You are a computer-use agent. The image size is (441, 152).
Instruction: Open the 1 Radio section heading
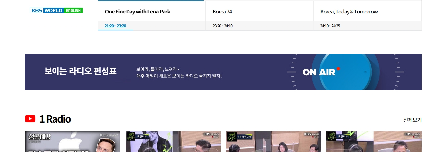pos(55,119)
